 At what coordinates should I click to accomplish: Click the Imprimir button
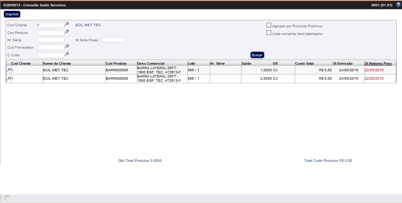pyautogui.click(x=12, y=14)
